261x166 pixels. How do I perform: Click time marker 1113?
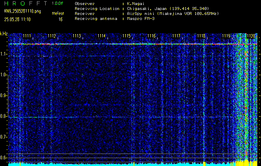(x=77, y=36)
